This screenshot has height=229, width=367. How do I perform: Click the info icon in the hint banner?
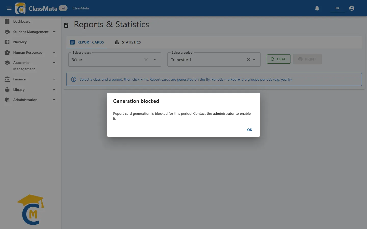click(x=74, y=79)
